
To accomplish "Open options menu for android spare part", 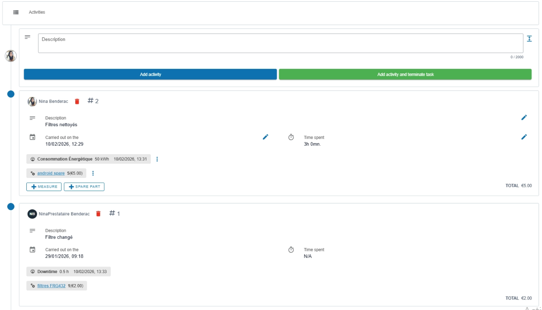I will [93, 173].
